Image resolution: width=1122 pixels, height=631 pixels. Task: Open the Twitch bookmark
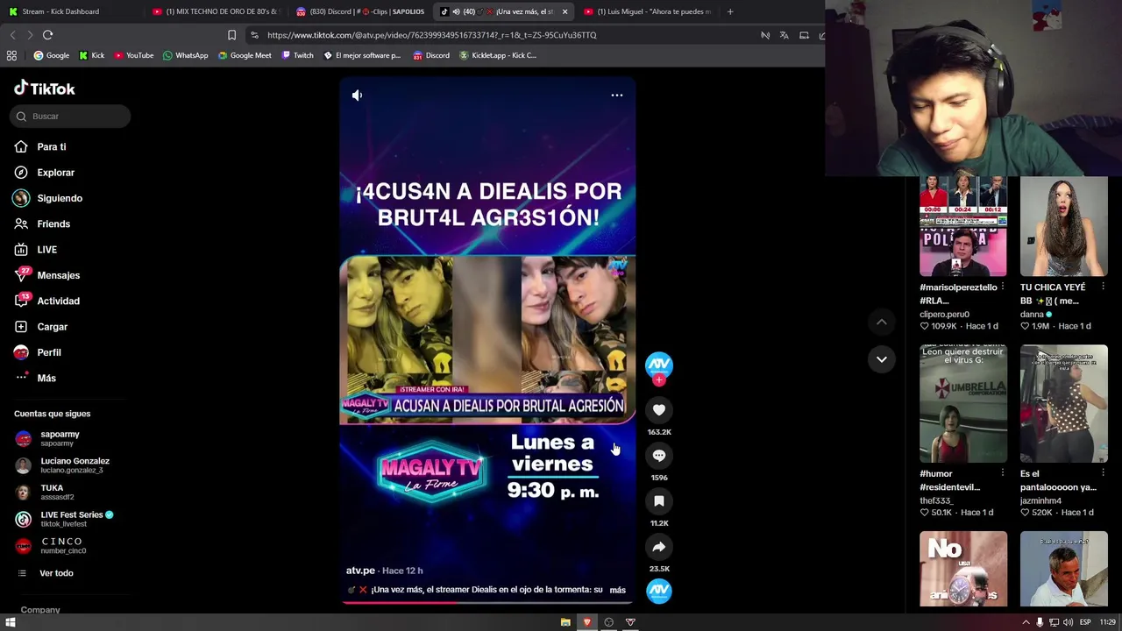click(297, 55)
